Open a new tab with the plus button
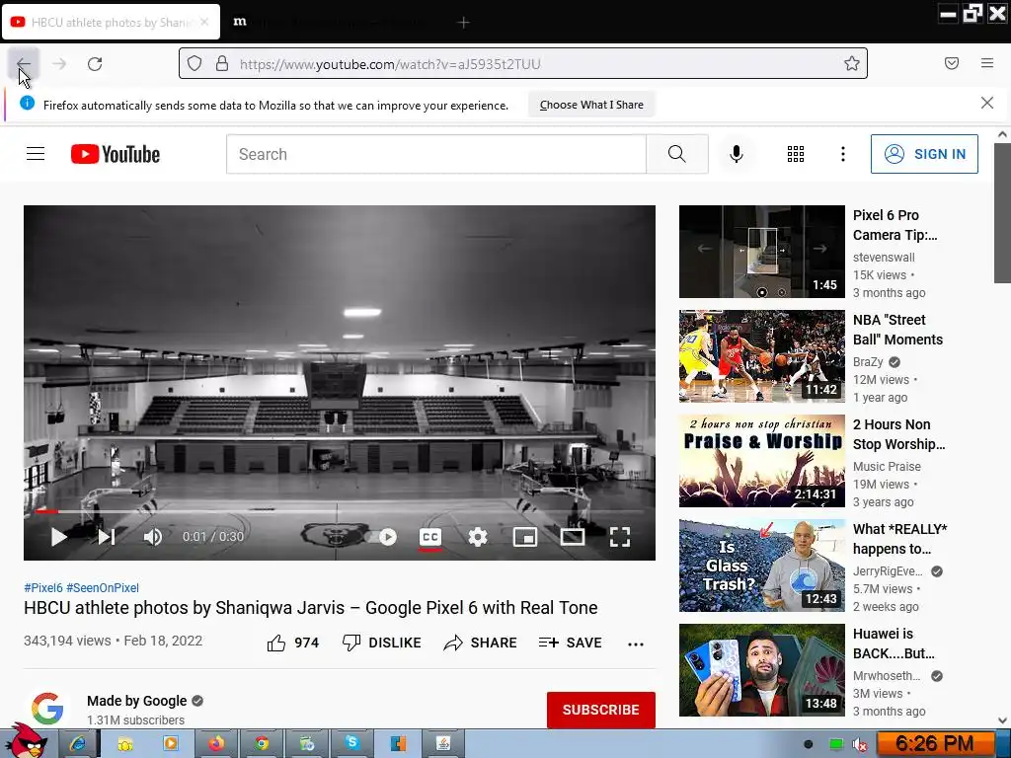Screen dimensions: 1011x758 463,23
